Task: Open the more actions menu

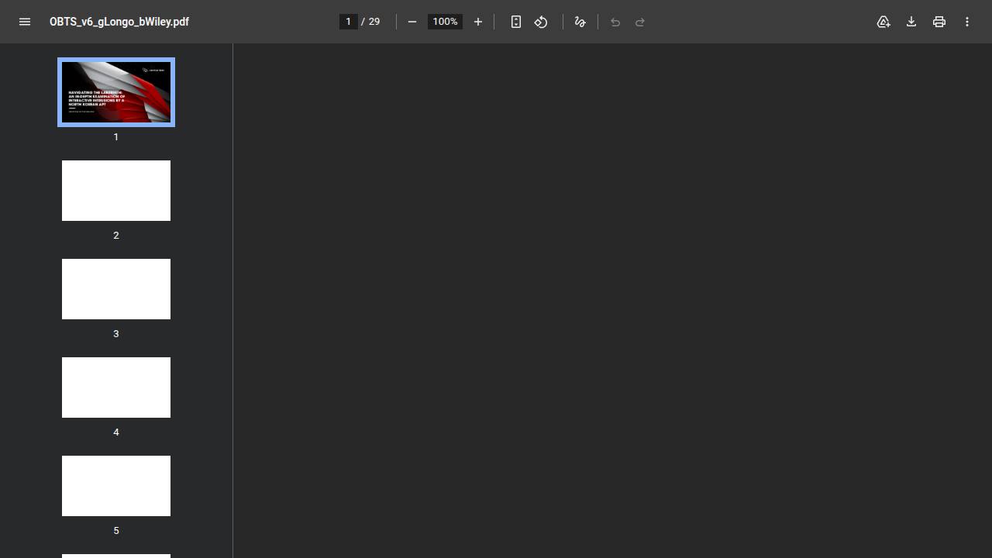Action: (x=967, y=22)
